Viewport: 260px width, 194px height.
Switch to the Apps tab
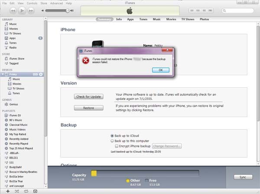[130, 19]
